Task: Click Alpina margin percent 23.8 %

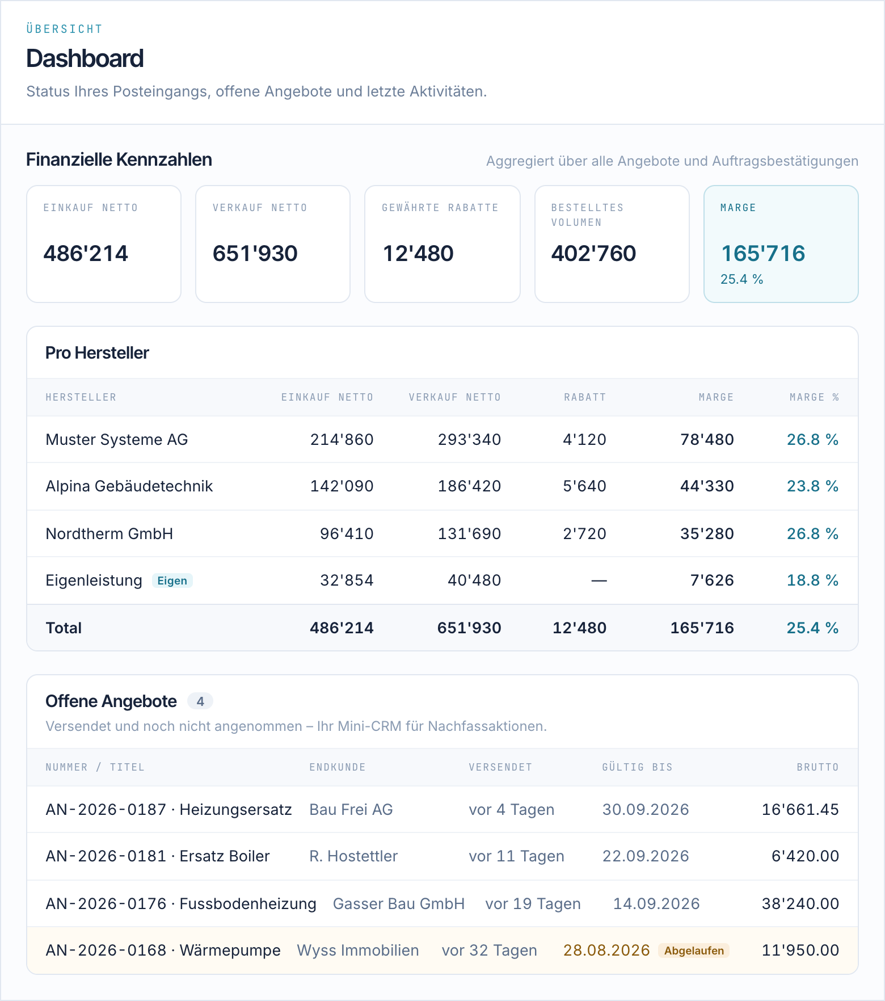Action: [x=813, y=486]
